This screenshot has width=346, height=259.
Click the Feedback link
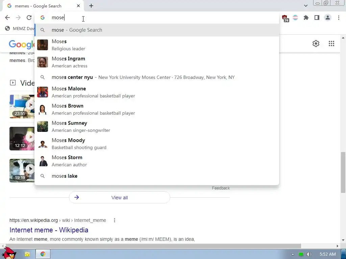pos(221,188)
